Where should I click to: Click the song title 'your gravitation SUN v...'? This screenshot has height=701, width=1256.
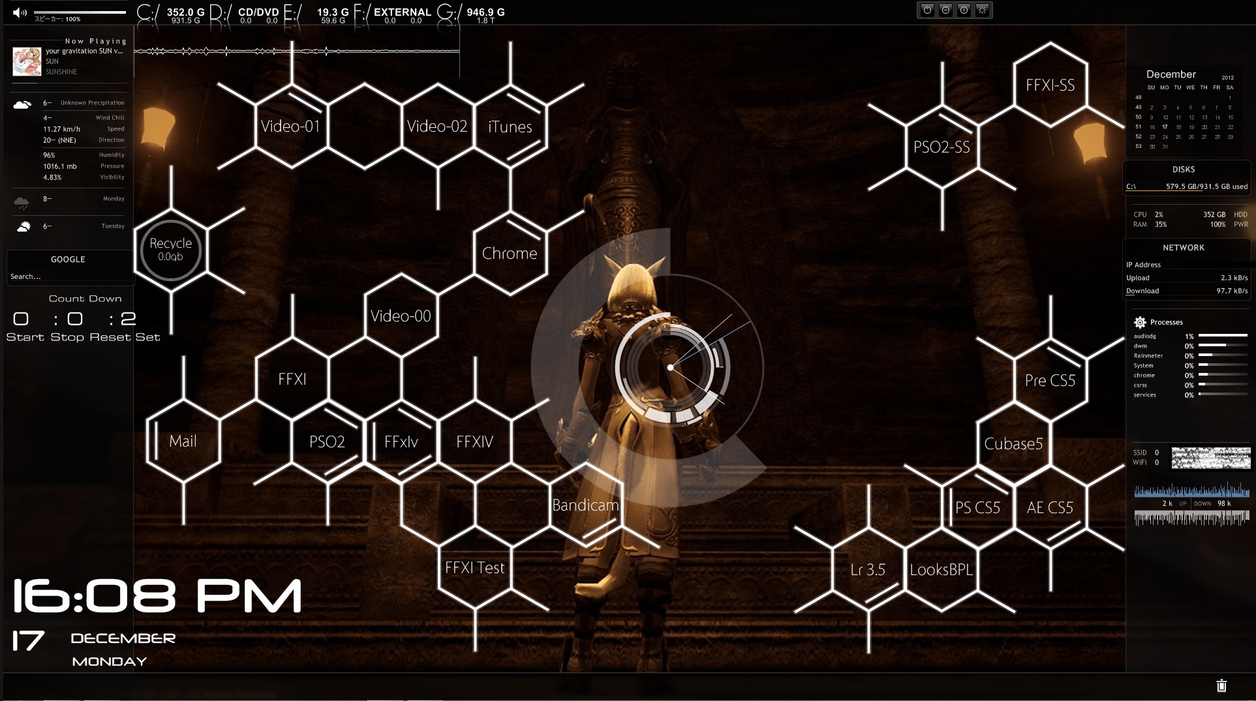84,51
